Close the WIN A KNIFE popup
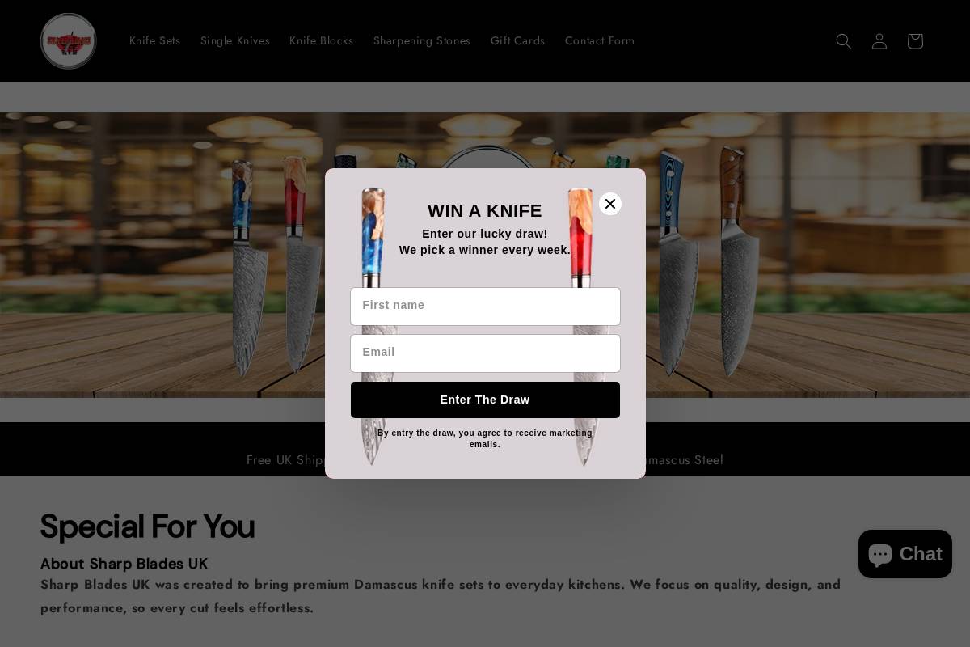This screenshot has height=647, width=970. [x=610, y=204]
